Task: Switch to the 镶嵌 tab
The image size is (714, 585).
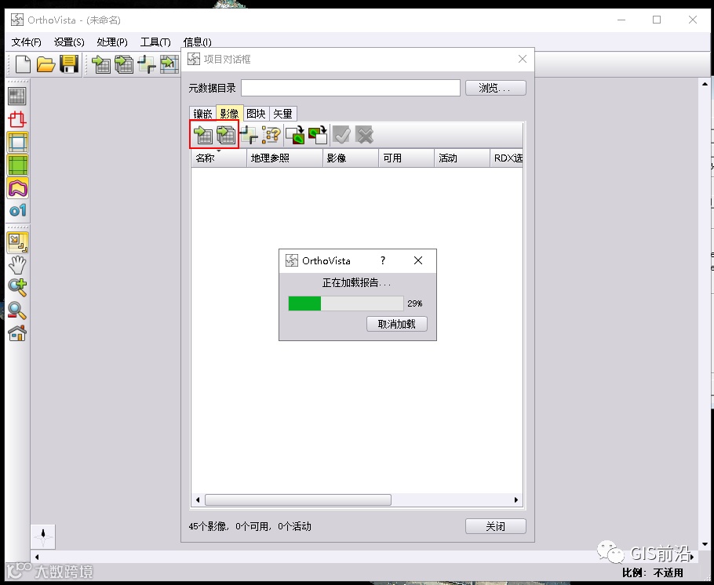Action: point(202,114)
